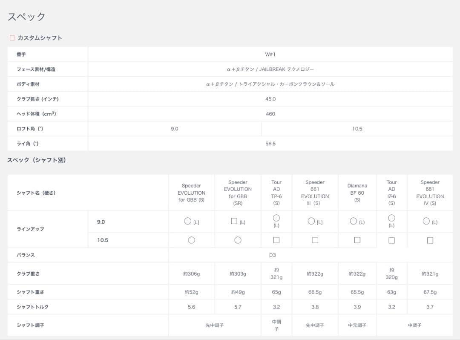This screenshot has height=340, width=460.
Task: Click the バランス row label
Action: point(26,255)
